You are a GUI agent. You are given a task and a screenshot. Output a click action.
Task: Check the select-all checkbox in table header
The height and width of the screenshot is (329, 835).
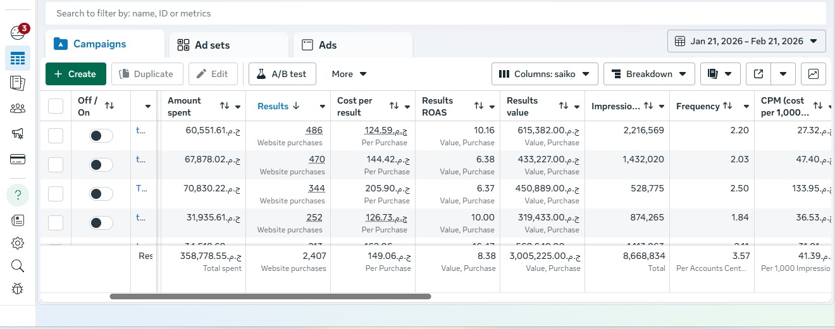coord(56,106)
